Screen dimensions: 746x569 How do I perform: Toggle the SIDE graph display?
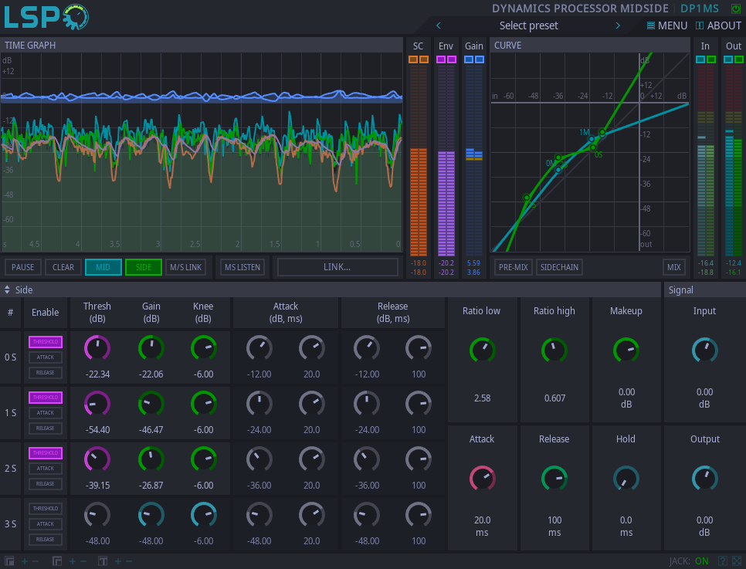[143, 267]
